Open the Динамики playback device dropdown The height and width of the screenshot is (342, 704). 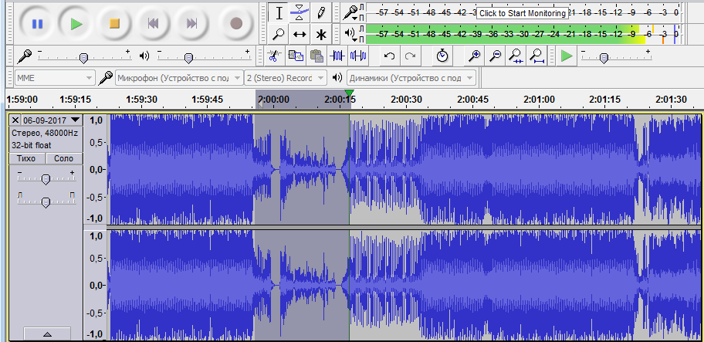click(x=411, y=78)
